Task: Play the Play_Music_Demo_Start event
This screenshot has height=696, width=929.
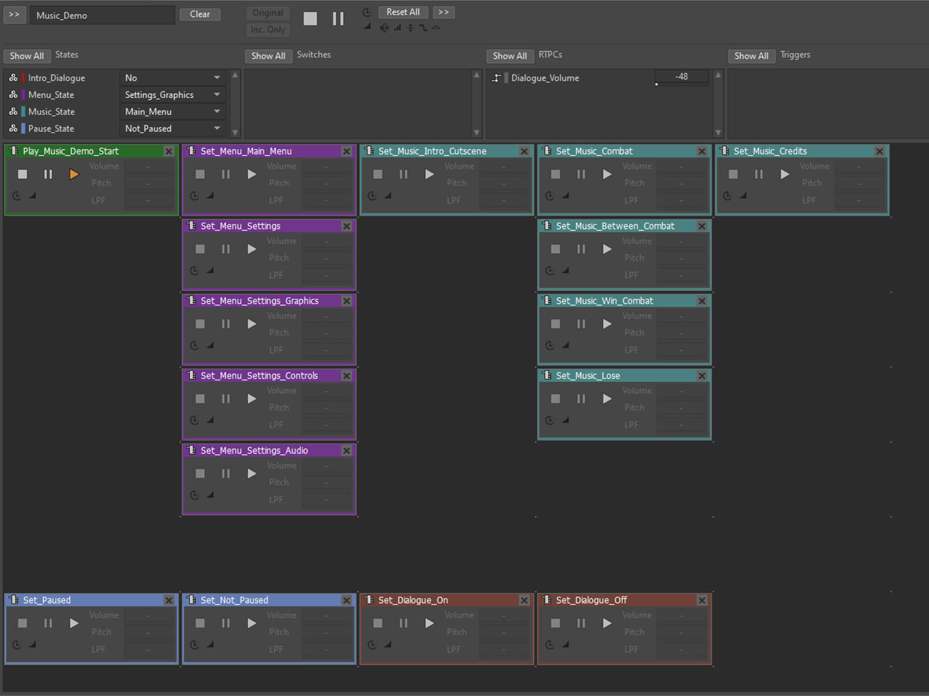Action: pos(74,174)
